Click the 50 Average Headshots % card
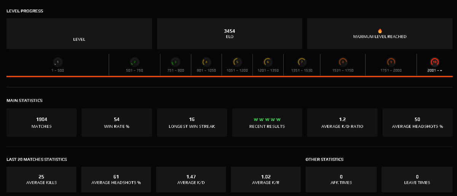The image size is (457, 196). coord(418,123)
